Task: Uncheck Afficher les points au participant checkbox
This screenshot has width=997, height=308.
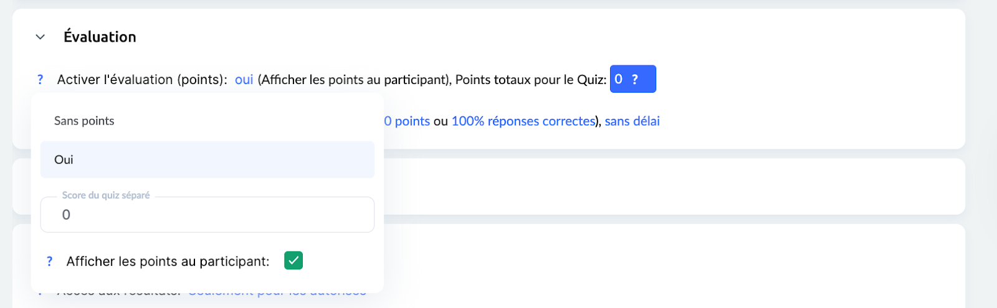Action: tap(293, 261)
